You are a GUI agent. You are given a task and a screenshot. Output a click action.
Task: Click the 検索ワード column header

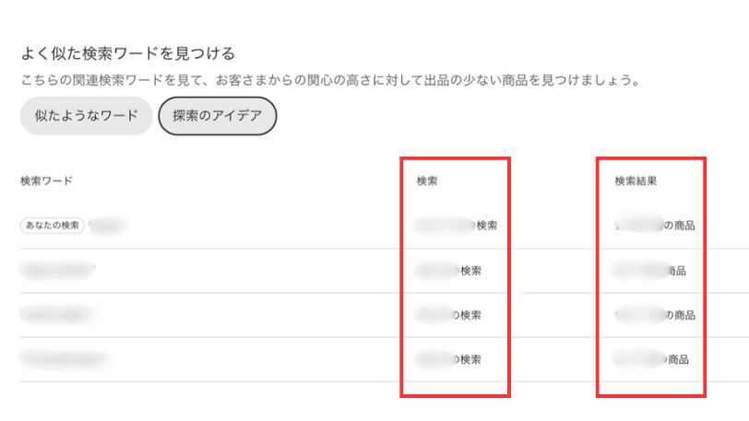pyautogui.click(x=46, y=181)
